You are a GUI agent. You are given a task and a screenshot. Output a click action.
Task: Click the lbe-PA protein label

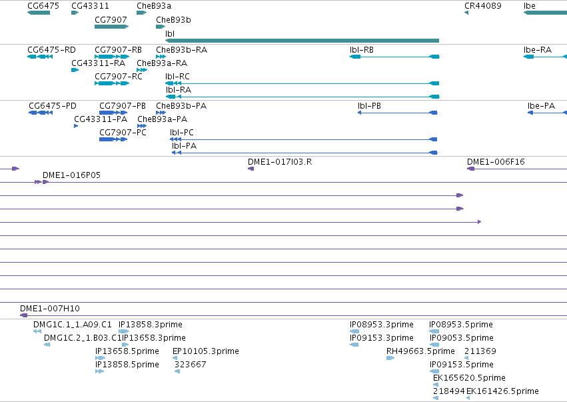point(541,106)
